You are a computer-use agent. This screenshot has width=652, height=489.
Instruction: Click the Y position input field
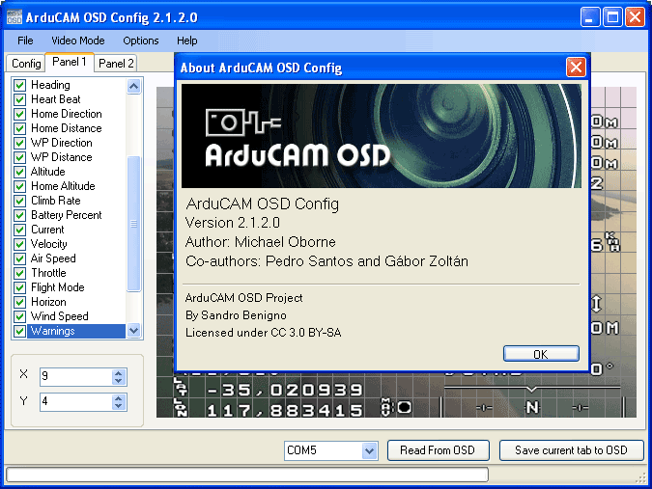click(76, 401)
